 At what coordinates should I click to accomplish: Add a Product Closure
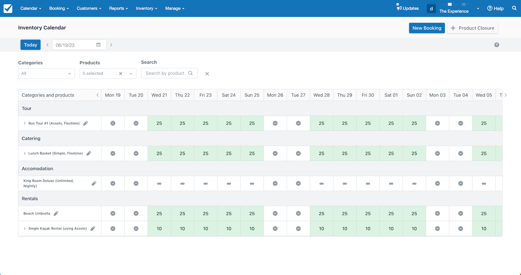point(472,28)
